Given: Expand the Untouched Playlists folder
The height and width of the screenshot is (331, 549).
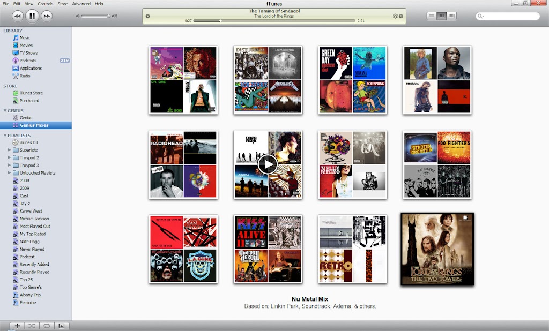Looking at the screenshot, I should pyautogui.click(x=9, y=173).
